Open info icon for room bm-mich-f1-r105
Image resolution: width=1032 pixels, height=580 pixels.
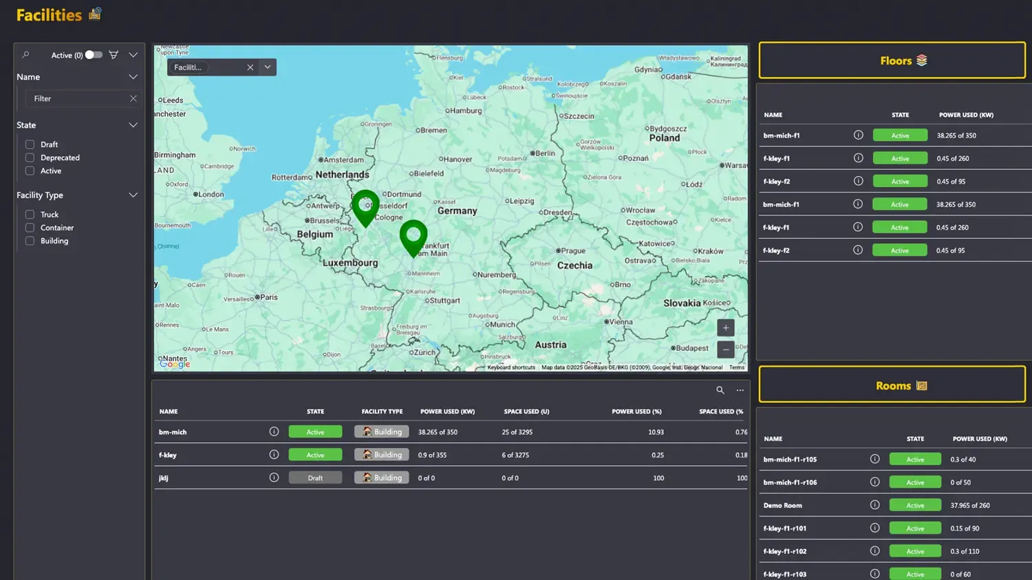pyautogui.click(x=874, y=459)
